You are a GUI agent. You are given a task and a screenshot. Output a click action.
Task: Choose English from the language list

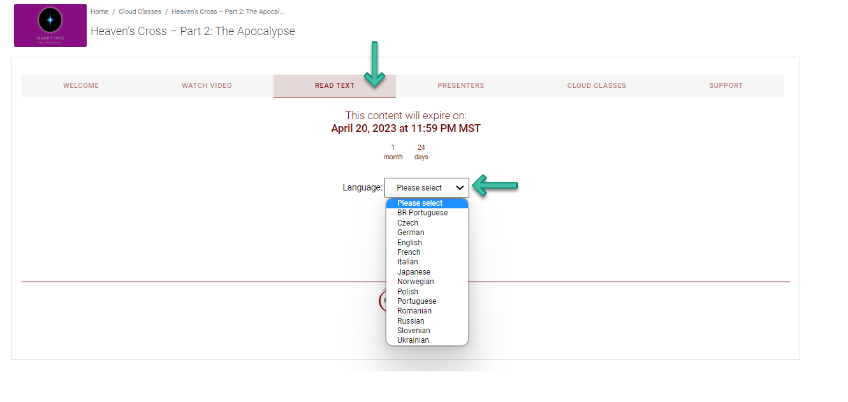pos(427,243)
